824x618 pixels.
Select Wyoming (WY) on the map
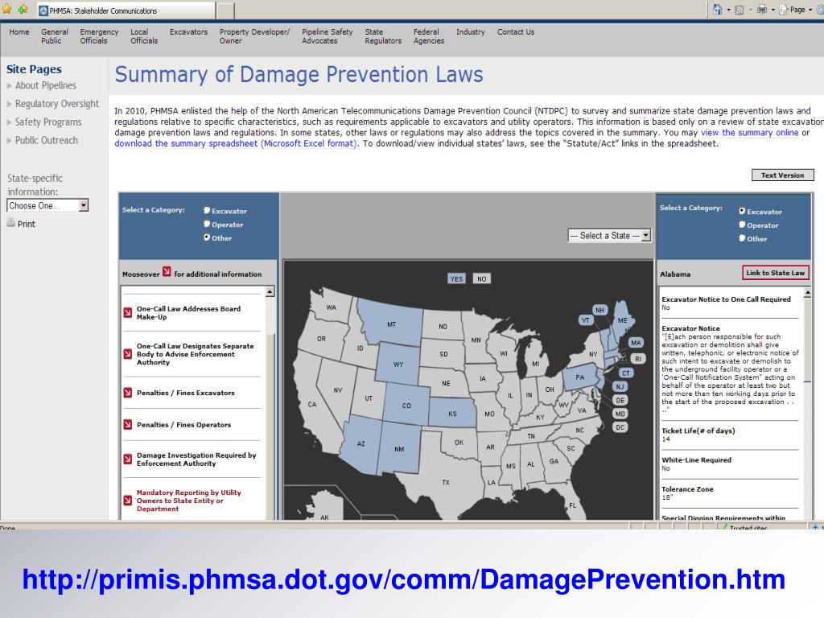[x=398, y=364]
